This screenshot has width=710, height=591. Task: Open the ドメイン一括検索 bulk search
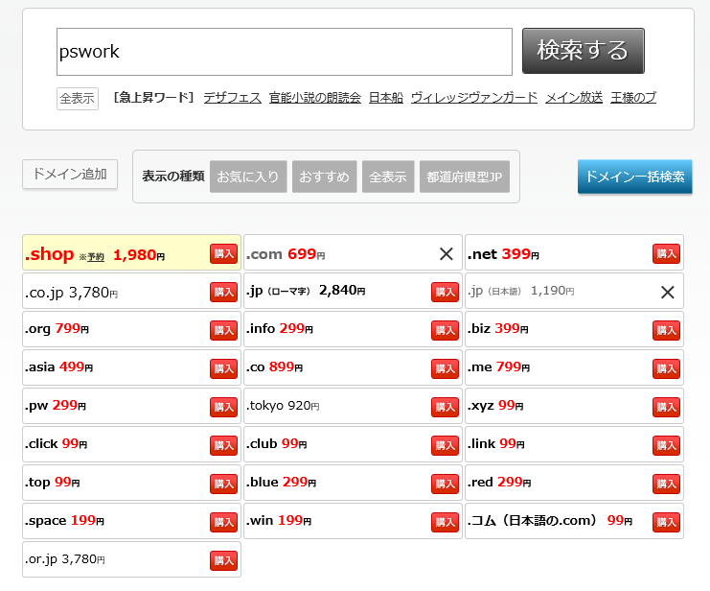pos(634,177)
